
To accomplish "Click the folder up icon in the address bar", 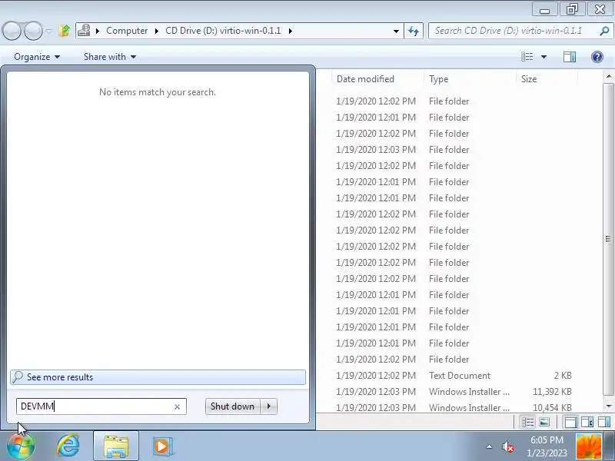I will 65,31.
